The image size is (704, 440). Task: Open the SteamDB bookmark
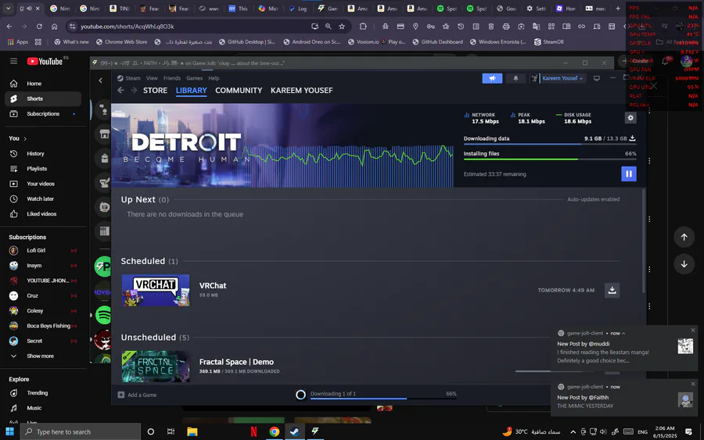(548, 41)
